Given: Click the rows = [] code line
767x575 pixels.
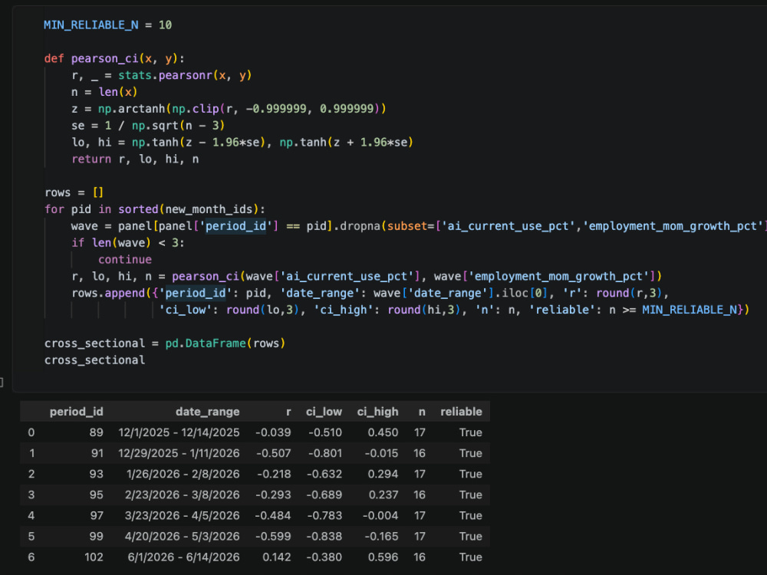Looking at the screenshot, I should coord(74,192).
